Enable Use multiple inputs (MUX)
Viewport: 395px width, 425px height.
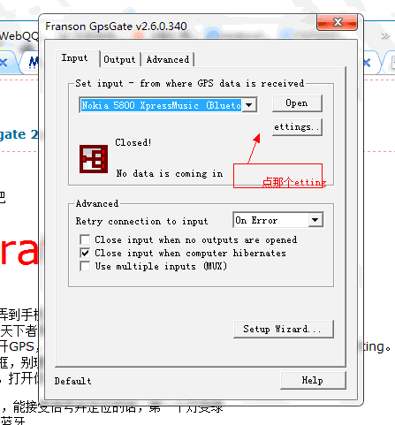coord(85,266)
